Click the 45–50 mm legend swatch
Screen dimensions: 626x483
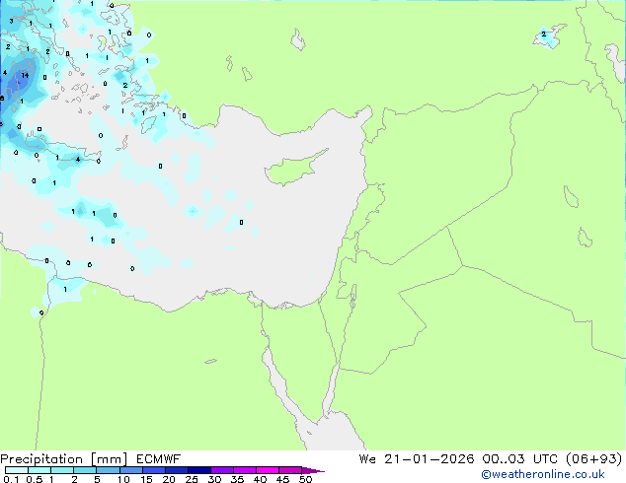[290, 470]
